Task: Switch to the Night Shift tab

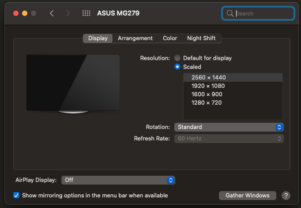Action: tap(201, 38)
